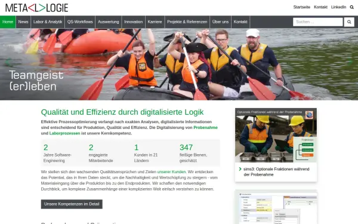Click the engagierte Mitarbeitende counter
358x224 pixels.
click(101, 153)
